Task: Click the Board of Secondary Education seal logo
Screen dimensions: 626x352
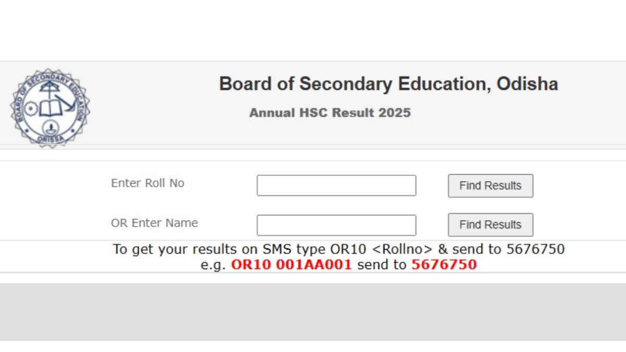Action: click(50, 107)
